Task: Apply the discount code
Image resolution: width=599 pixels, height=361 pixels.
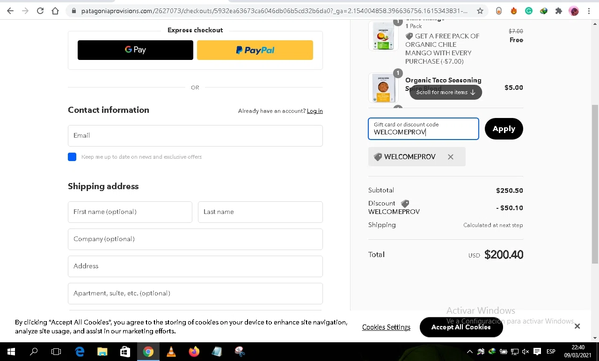Action: point(504,129)
